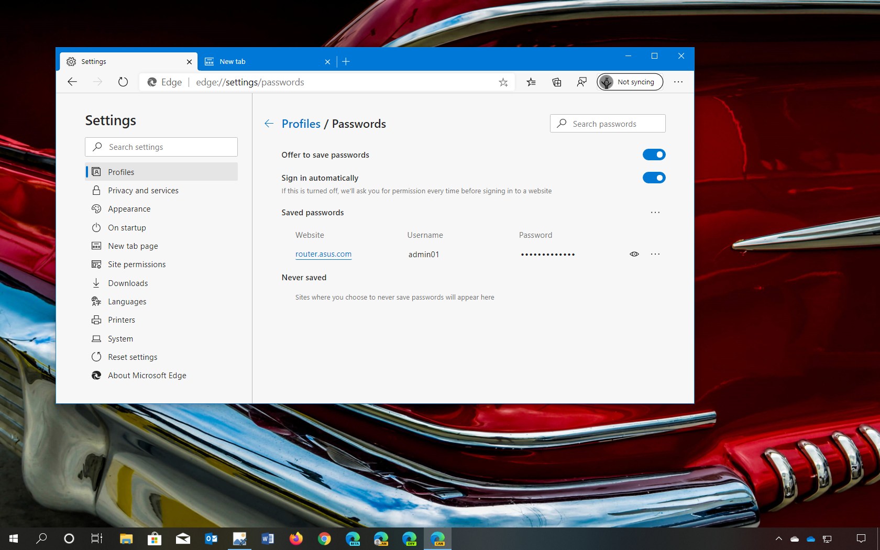The image size is (880, 550).
Task: Click the Search settings field
Action: point(161,147)
